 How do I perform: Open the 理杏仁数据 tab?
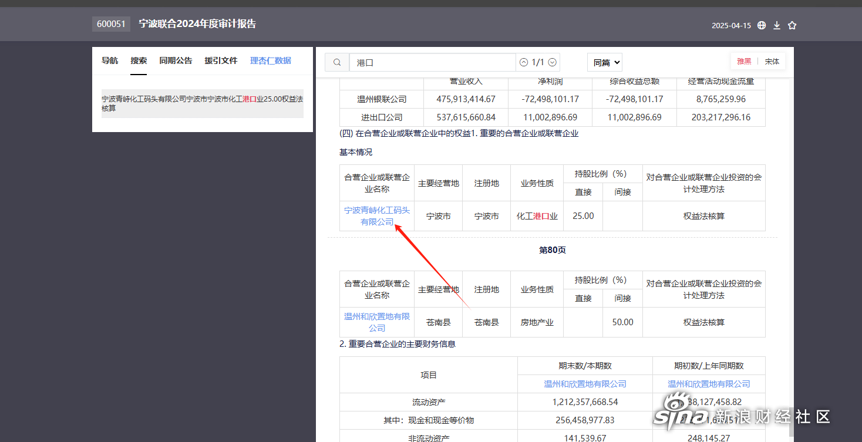tap(271, 60)
